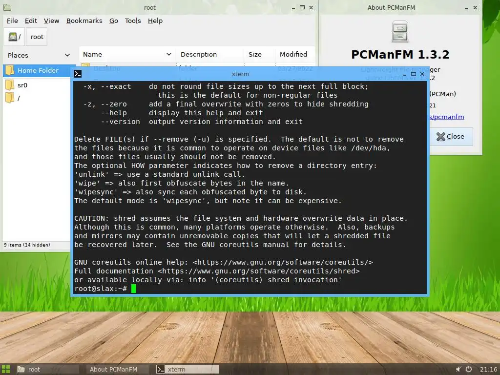Screen dimensions: 500x375
Task: Open the Tools menu
Action: pos(133,21)
